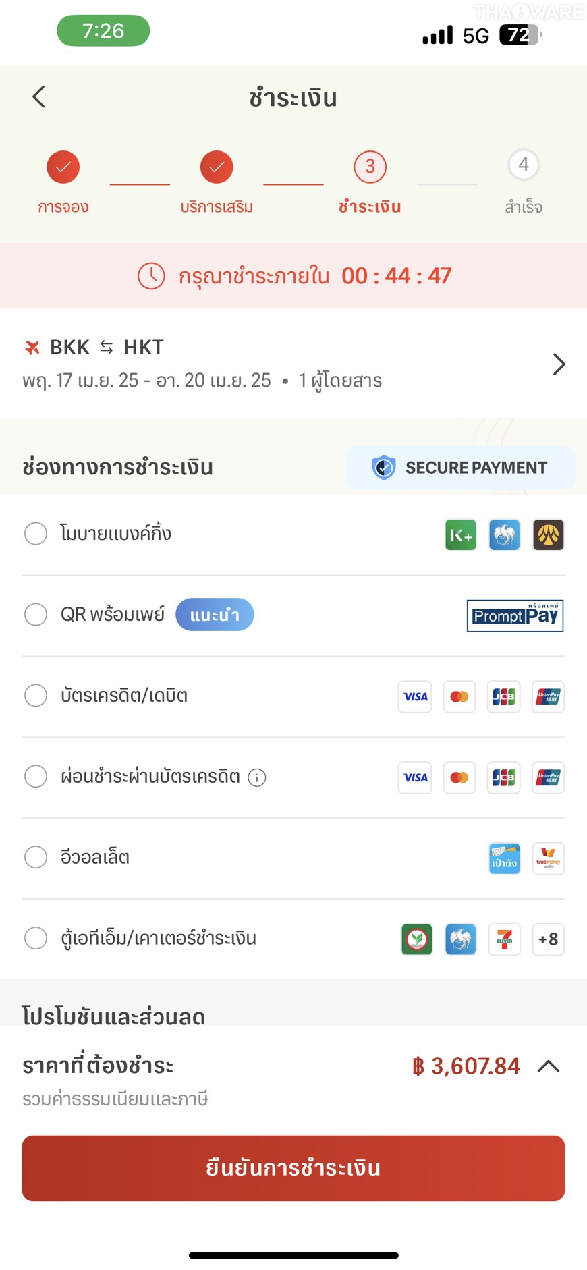The width and height of the screenshot is (587, 1270).
Task: Select mobile banking radio button
Action: click(x=36, y=534)
